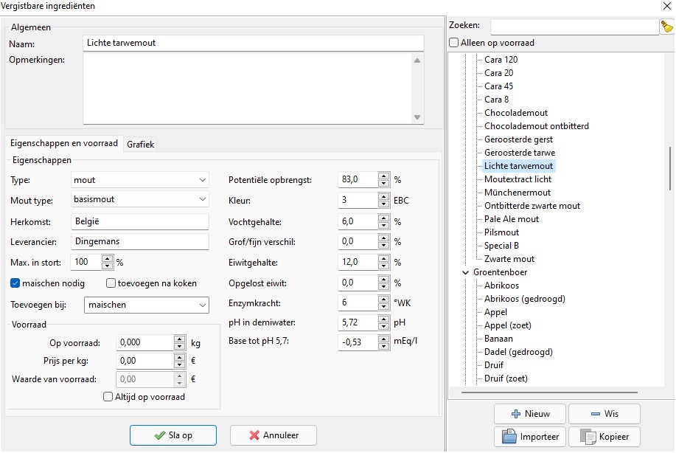Open the Mout type dropdown
Image resolution: width=676 pixels, height=453 pixels.
140,199
